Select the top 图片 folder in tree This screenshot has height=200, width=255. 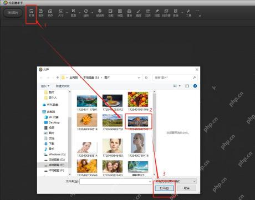coord(52,92)
